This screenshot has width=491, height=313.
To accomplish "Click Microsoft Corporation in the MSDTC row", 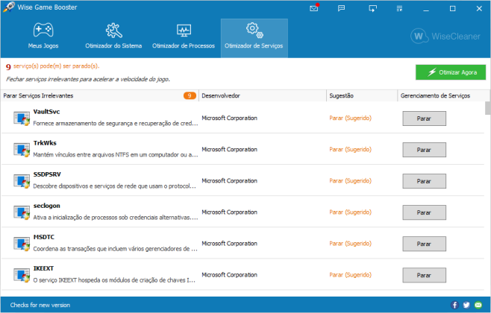I will point(230,243).
